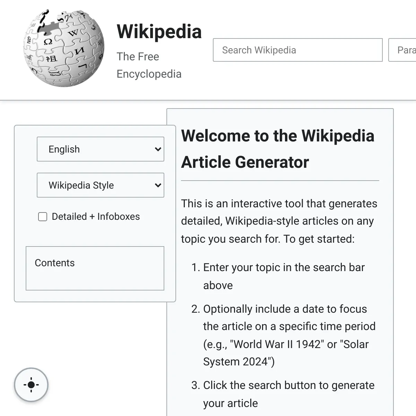Click step two 'Optionally include a date' text
Image resolution: width=416 pixels, height=416 pixels.
click(285, 309)
